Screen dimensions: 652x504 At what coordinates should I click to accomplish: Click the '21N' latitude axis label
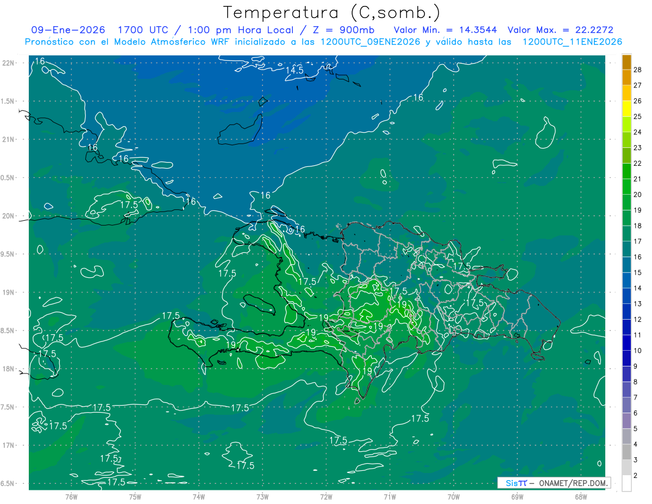pyautogui.click(x=8, y=139)
